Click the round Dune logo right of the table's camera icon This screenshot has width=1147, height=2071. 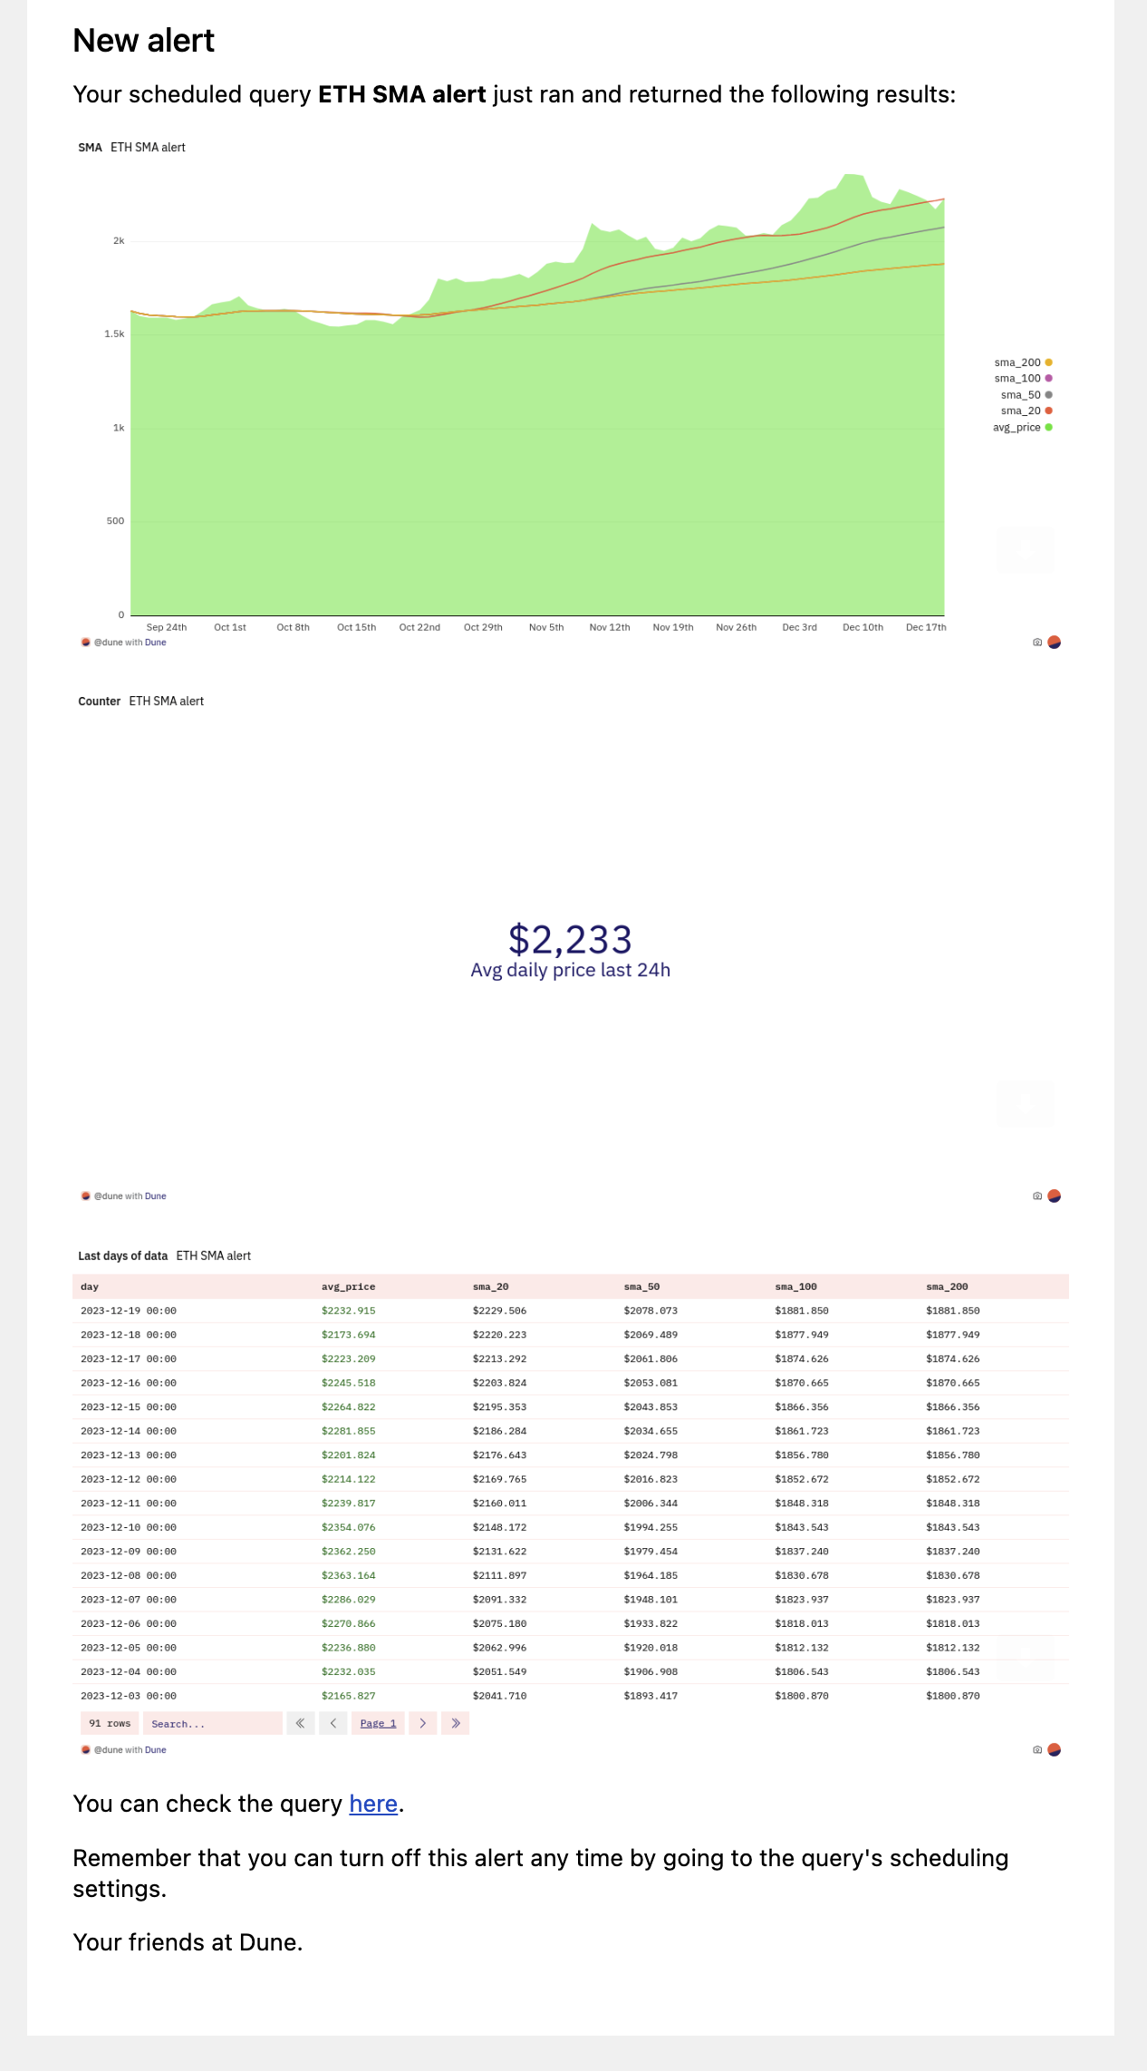[x=1054, y=1750]
